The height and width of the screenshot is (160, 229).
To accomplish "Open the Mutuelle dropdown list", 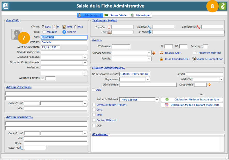I will coord(221,79).
